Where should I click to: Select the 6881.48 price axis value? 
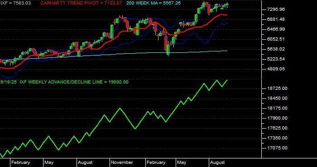276,19
